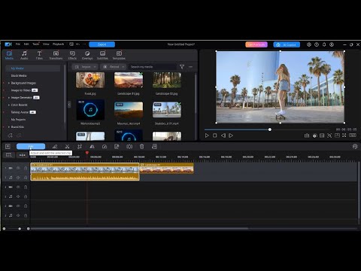Screen dimensions: 361x271
Task: Open the Import dropdown
Action: (84, 67)
